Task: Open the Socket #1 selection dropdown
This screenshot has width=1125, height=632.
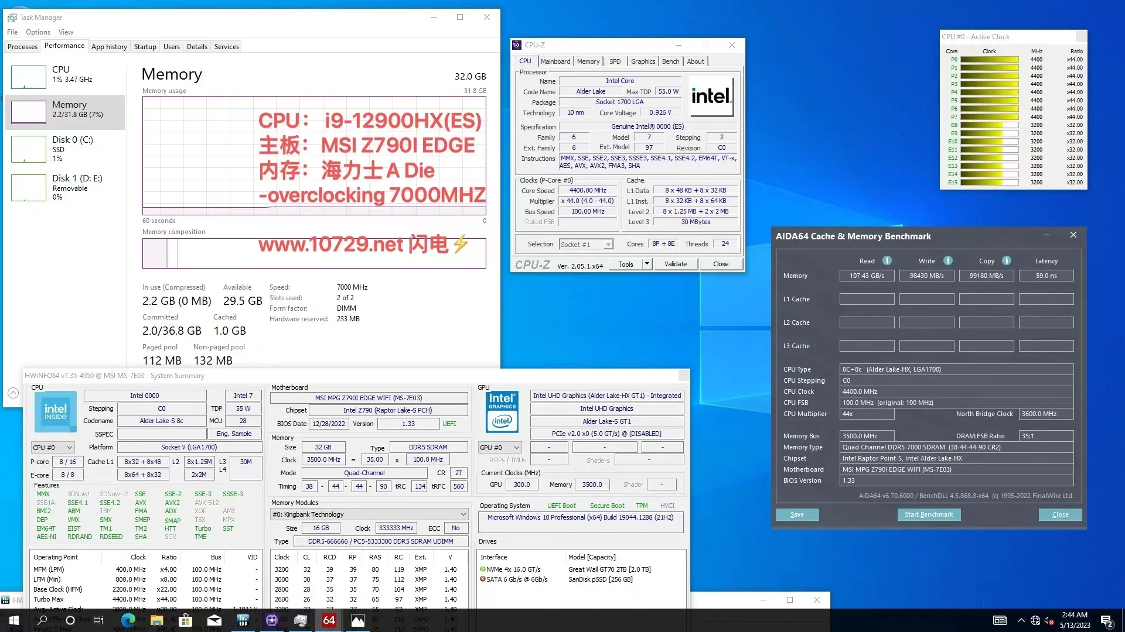Action: tap(585, 244)
